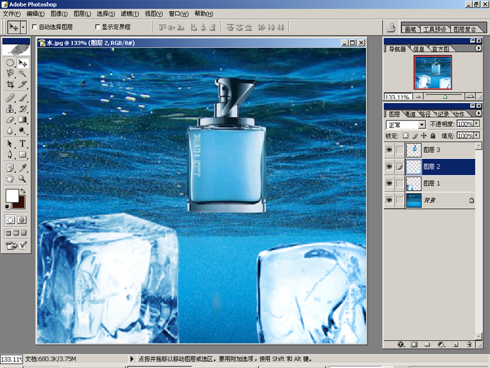
Task: Select the Eraser tool
Action: pos(10,120)
